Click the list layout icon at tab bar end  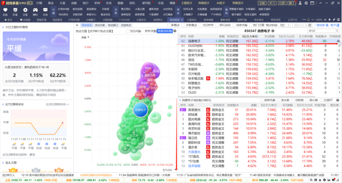coord(338,20)
